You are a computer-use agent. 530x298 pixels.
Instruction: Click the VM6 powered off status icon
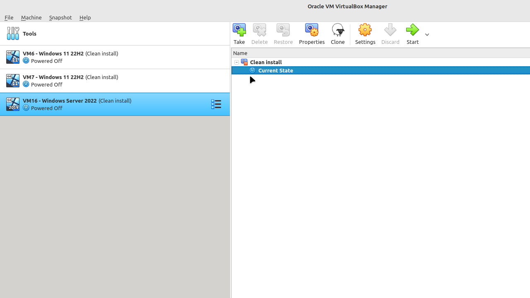tap(26, 61)
